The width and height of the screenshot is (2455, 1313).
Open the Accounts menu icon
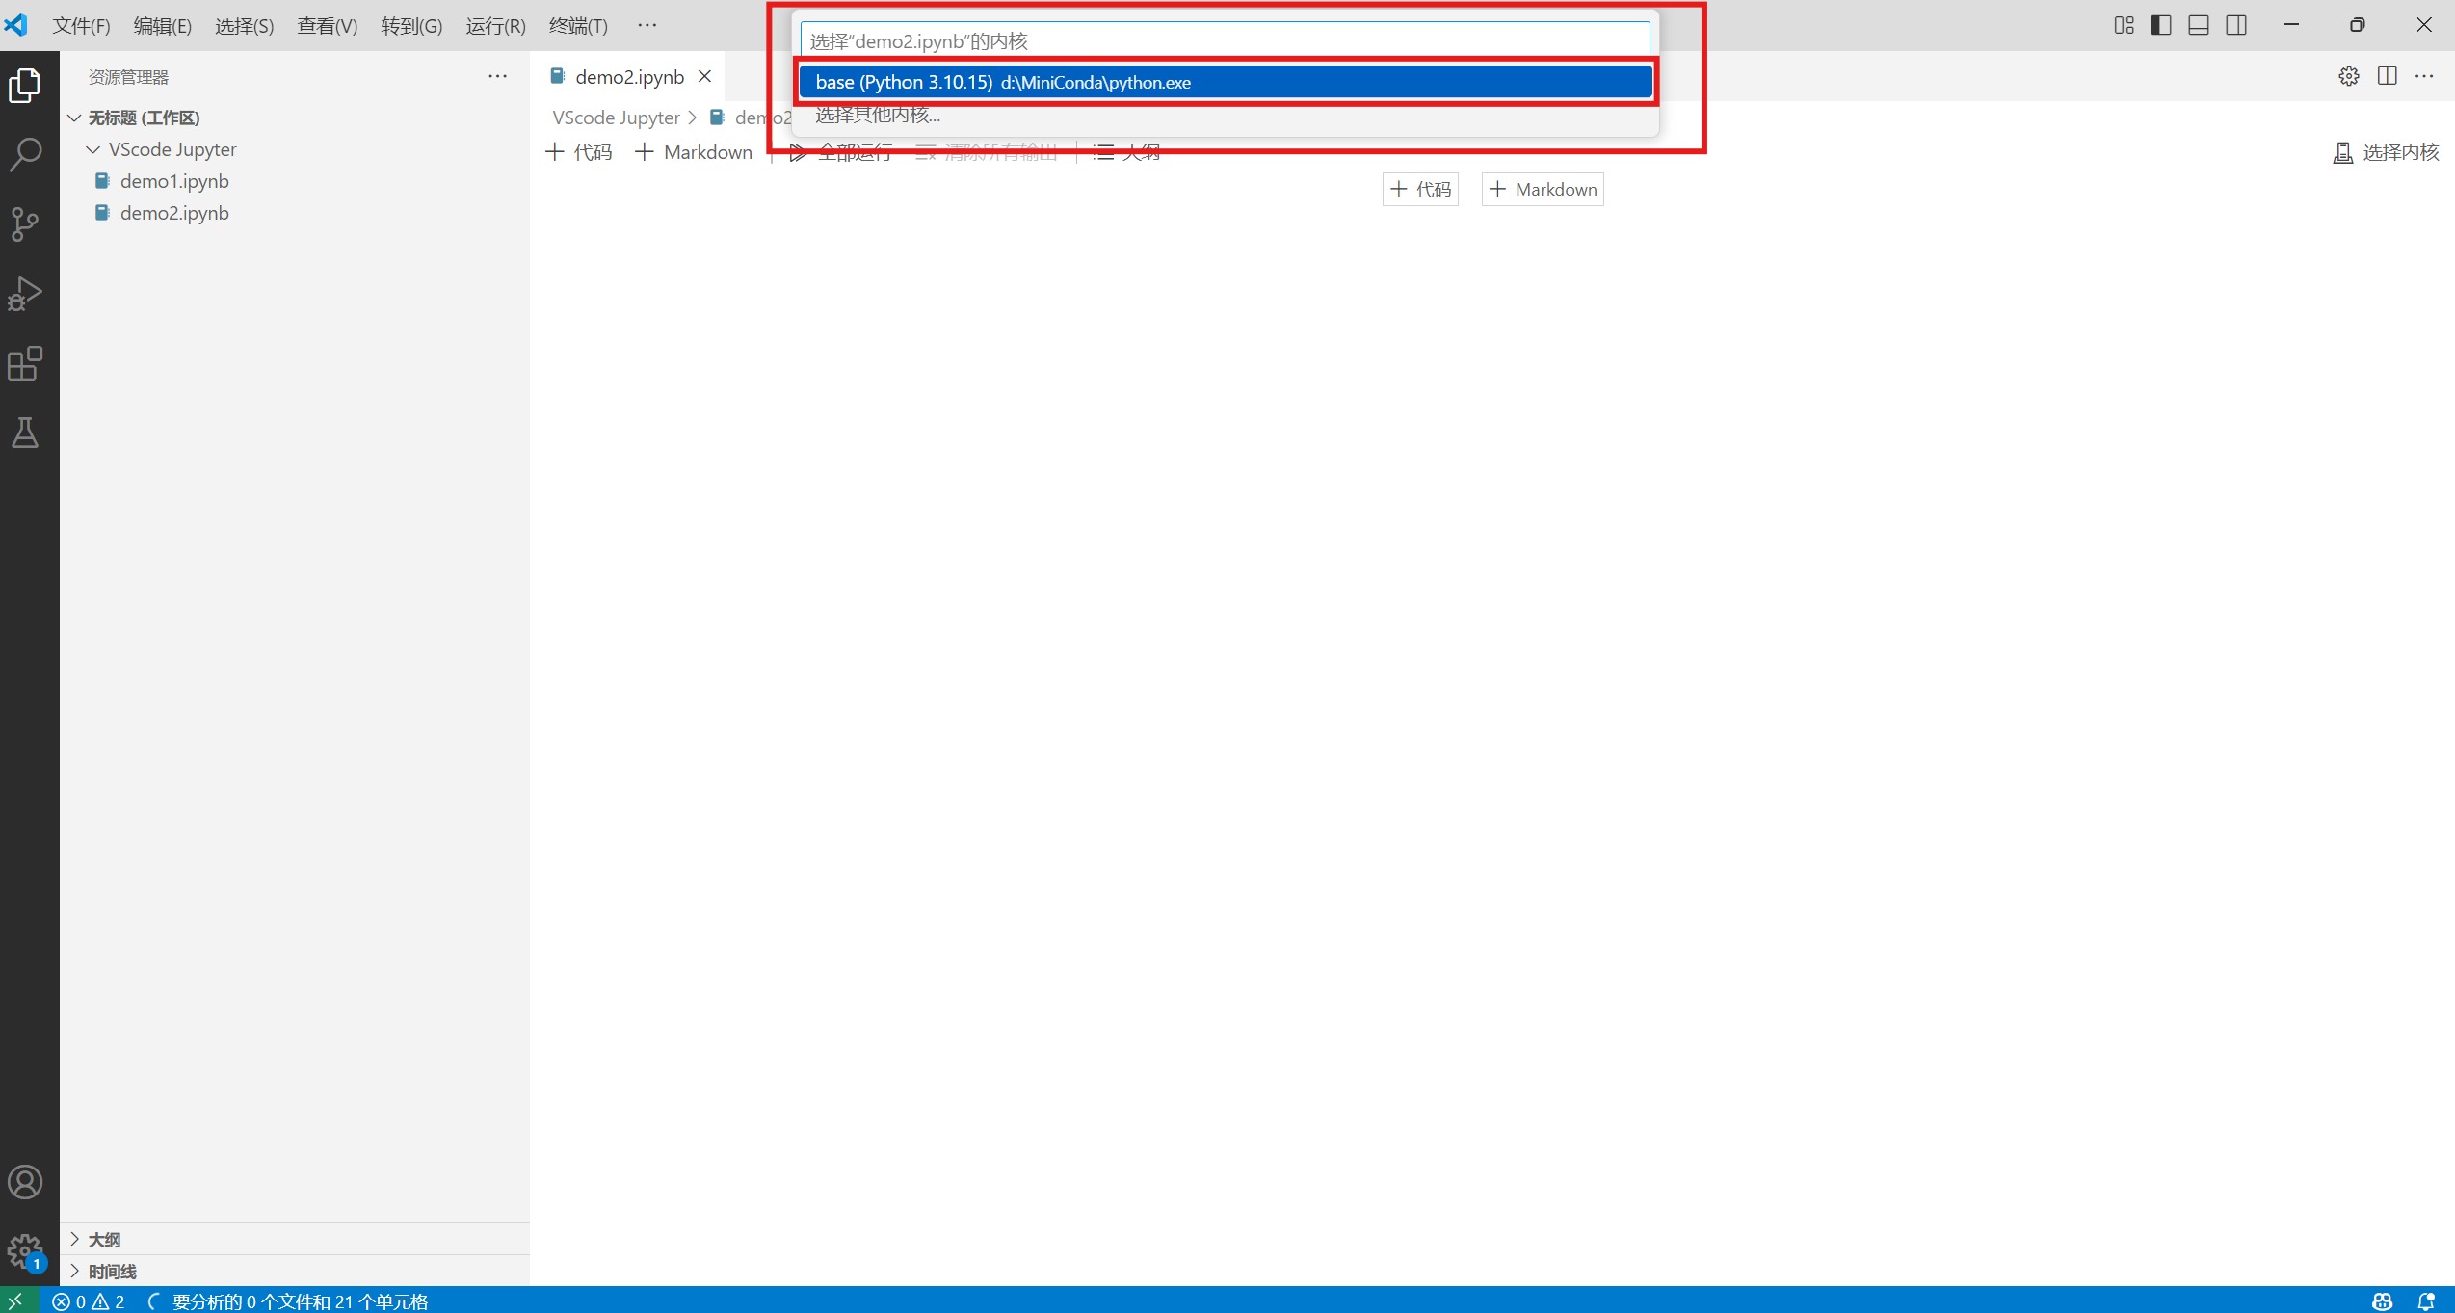(26, 1182)
